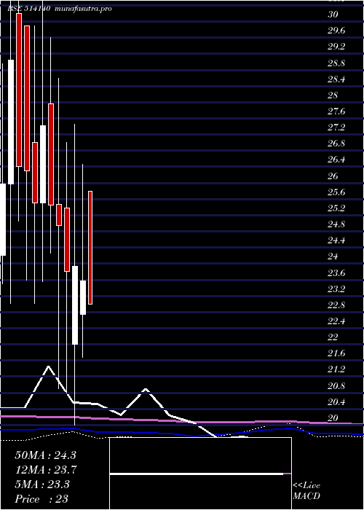364x510 pixels.
Task: Click the 50MA : 24.3 reading
Action: [x=45, y=455]
